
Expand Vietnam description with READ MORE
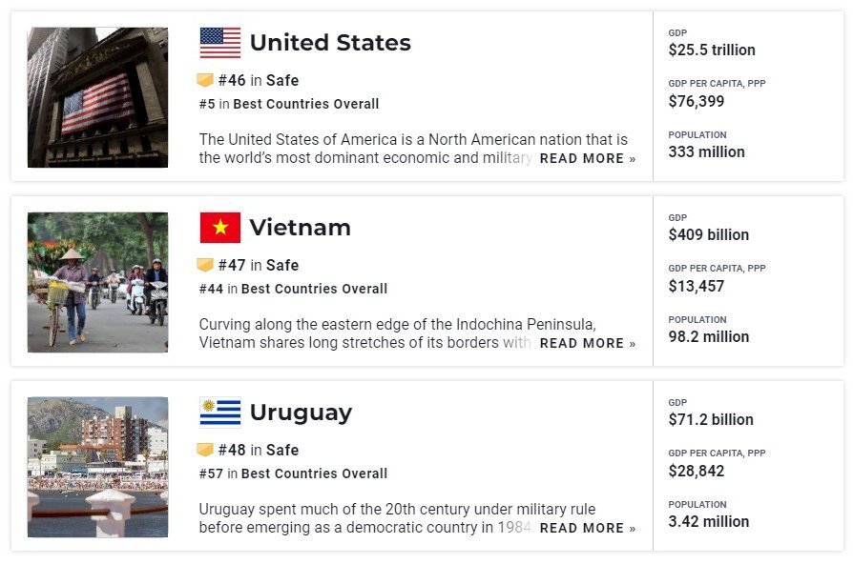click(x=587, y=343)
